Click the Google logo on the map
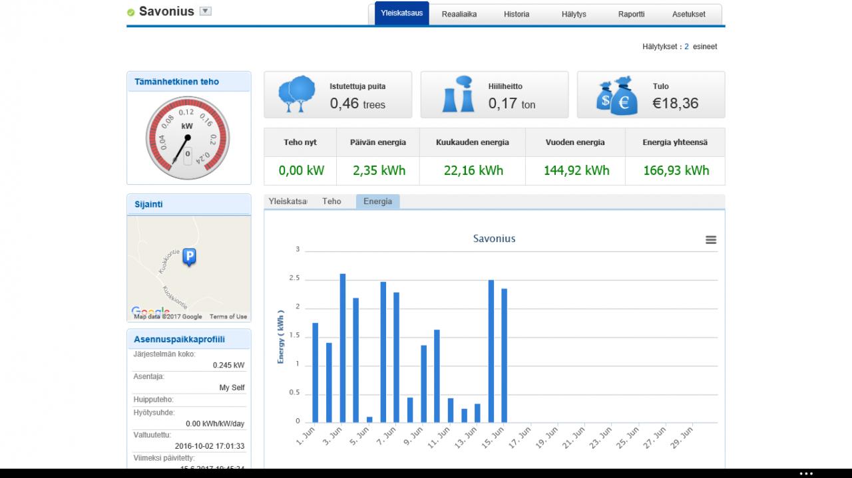This screenshot has height=478, width=852. 150,312
